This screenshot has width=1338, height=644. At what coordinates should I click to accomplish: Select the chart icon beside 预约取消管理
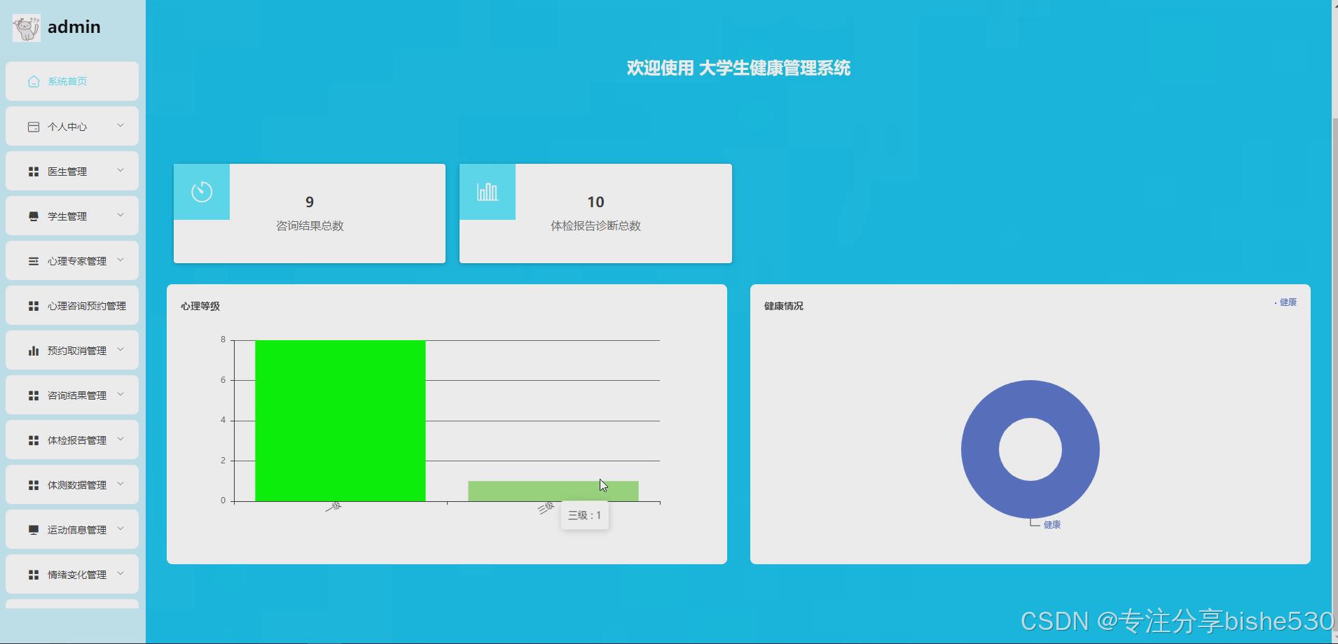pos(33,350)
